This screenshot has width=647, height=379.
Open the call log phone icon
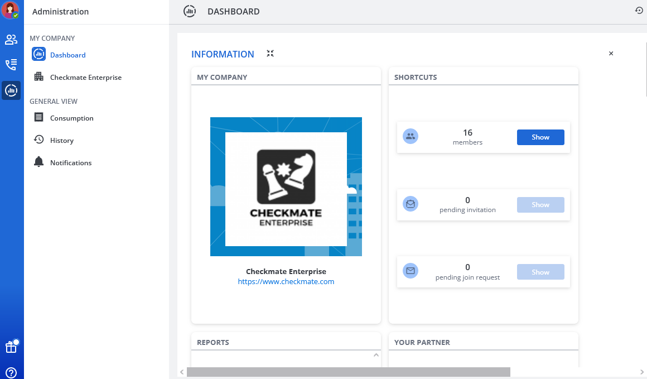click(x=11, y=65)
